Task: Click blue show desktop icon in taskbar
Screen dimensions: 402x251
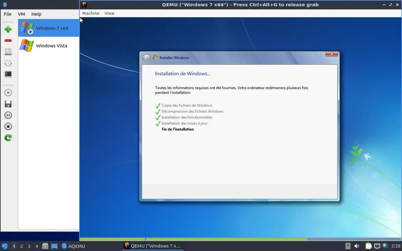Action: pos(54,246)
